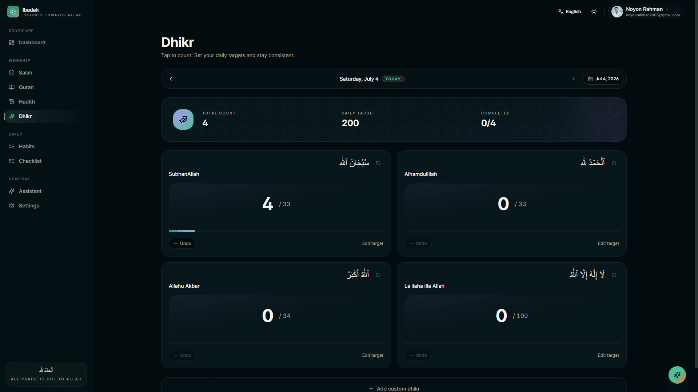Screen dimensions: 698x392
Task: Reset the SubhanAllah counter icon
Action: 378,163
